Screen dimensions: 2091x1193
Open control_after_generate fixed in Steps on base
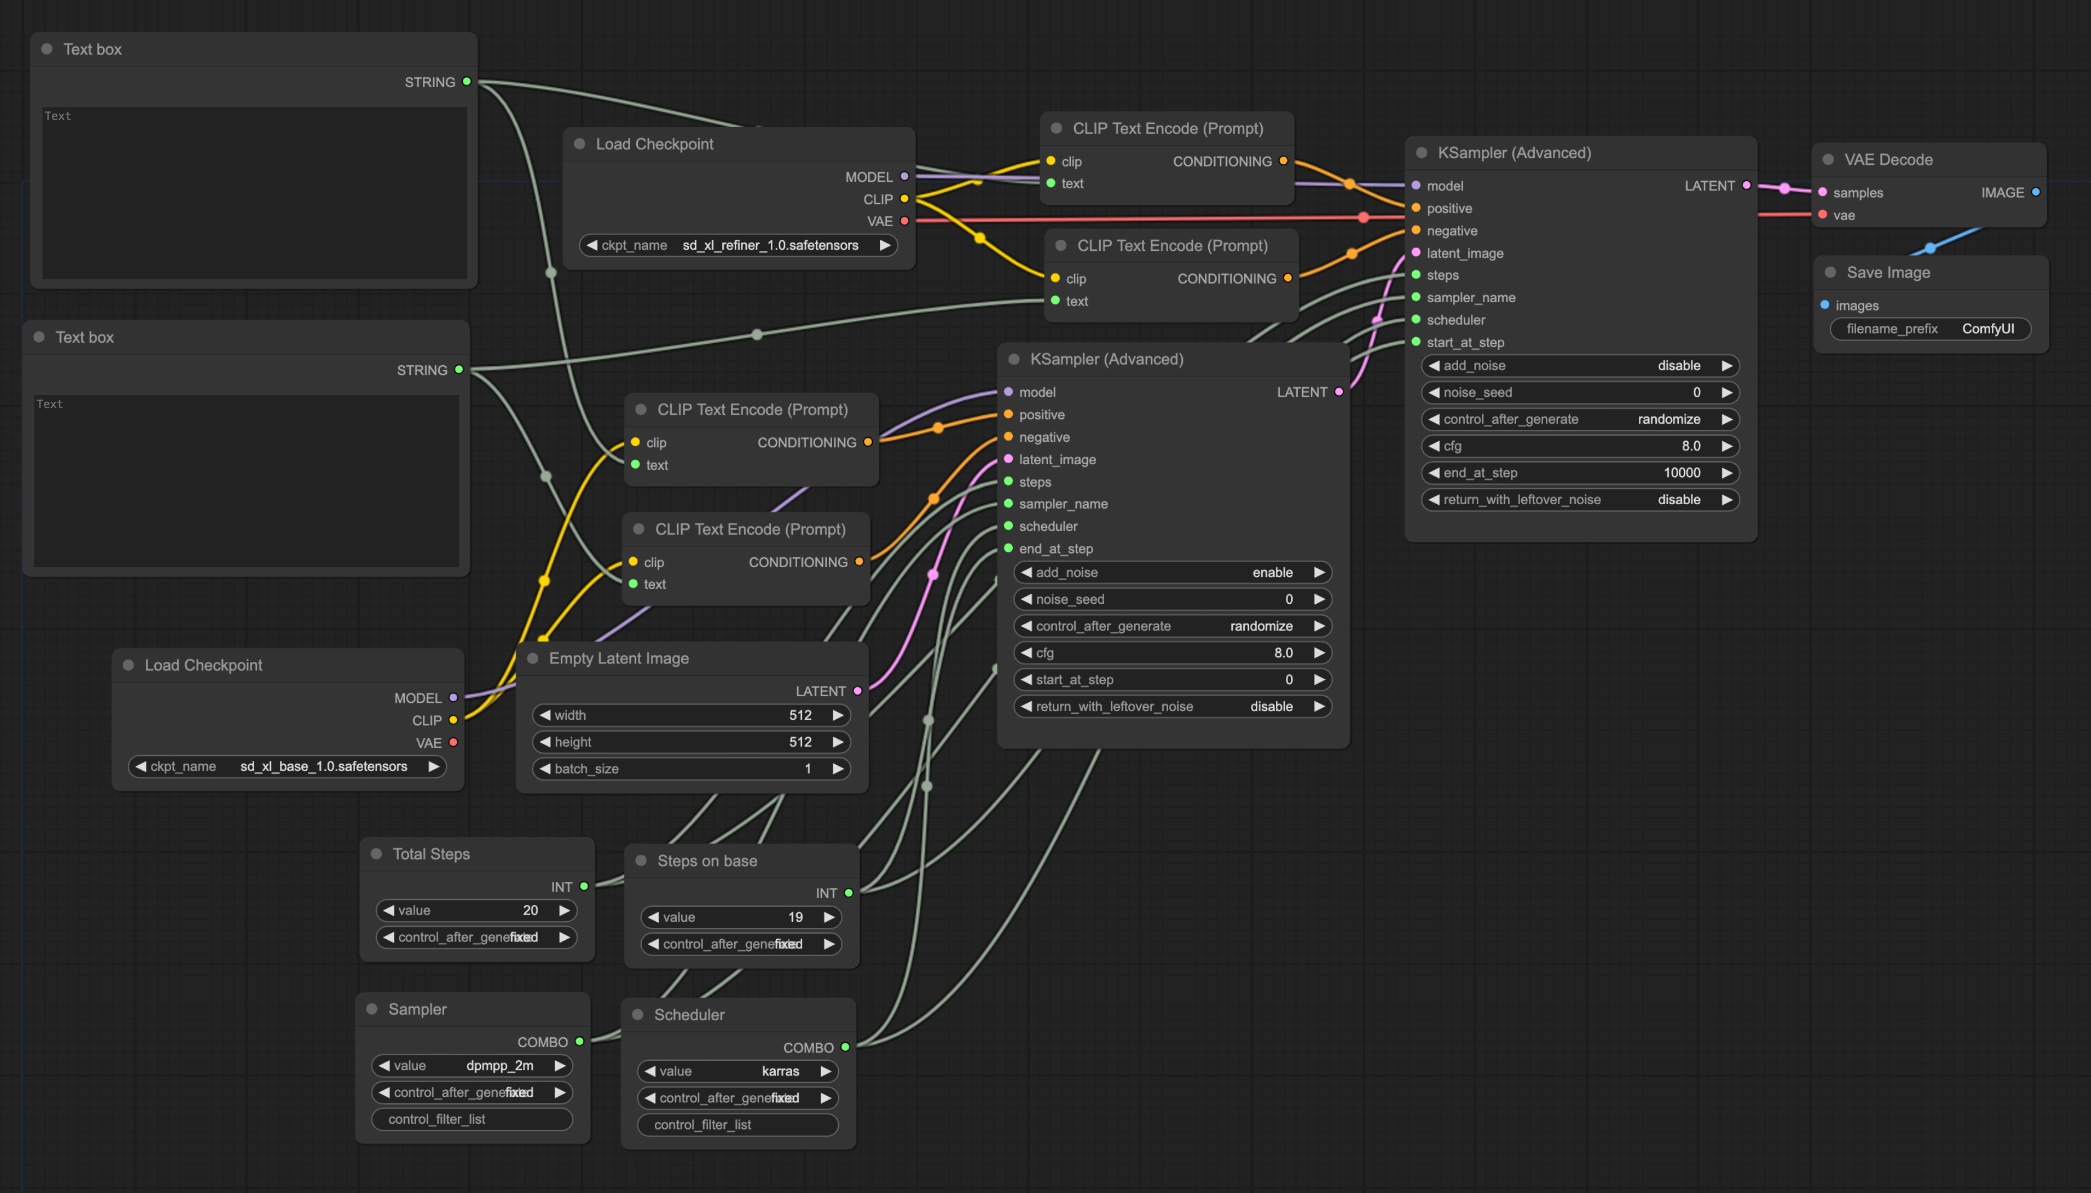click(x=741, y=944)
